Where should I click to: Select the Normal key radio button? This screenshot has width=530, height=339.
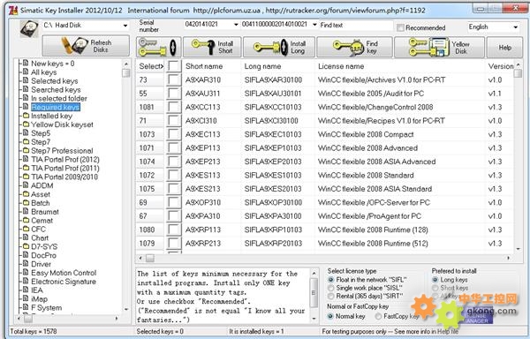(330, 316)
